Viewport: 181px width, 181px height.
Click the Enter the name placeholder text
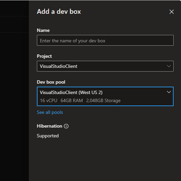(72, 41)
